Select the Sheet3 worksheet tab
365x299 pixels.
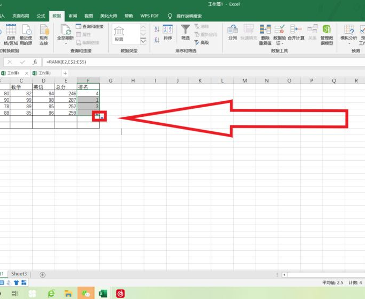[x=19, y=274]
